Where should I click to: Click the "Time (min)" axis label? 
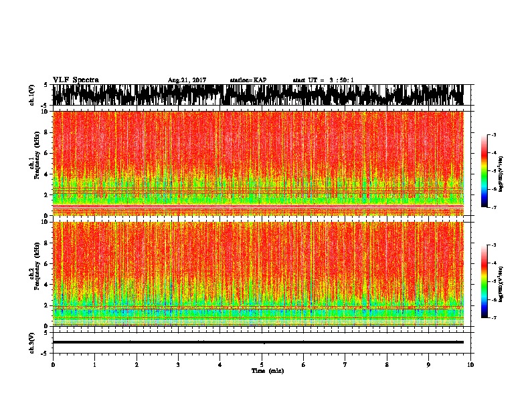[x=268, y=371]
